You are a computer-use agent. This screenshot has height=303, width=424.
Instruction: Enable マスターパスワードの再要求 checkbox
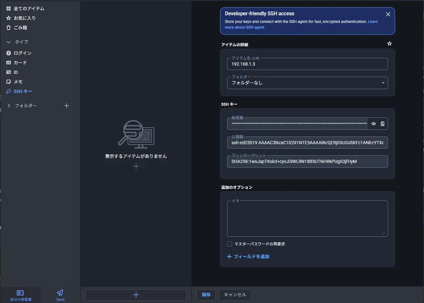[x=230, y=244]
